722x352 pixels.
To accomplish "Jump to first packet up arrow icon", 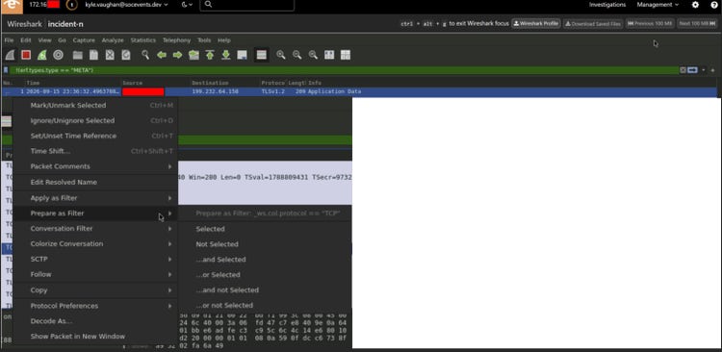I will [210, 55].
